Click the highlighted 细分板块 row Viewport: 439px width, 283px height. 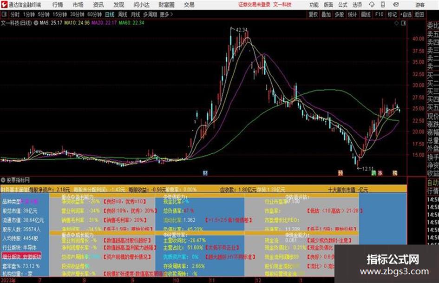click(21, 256)
